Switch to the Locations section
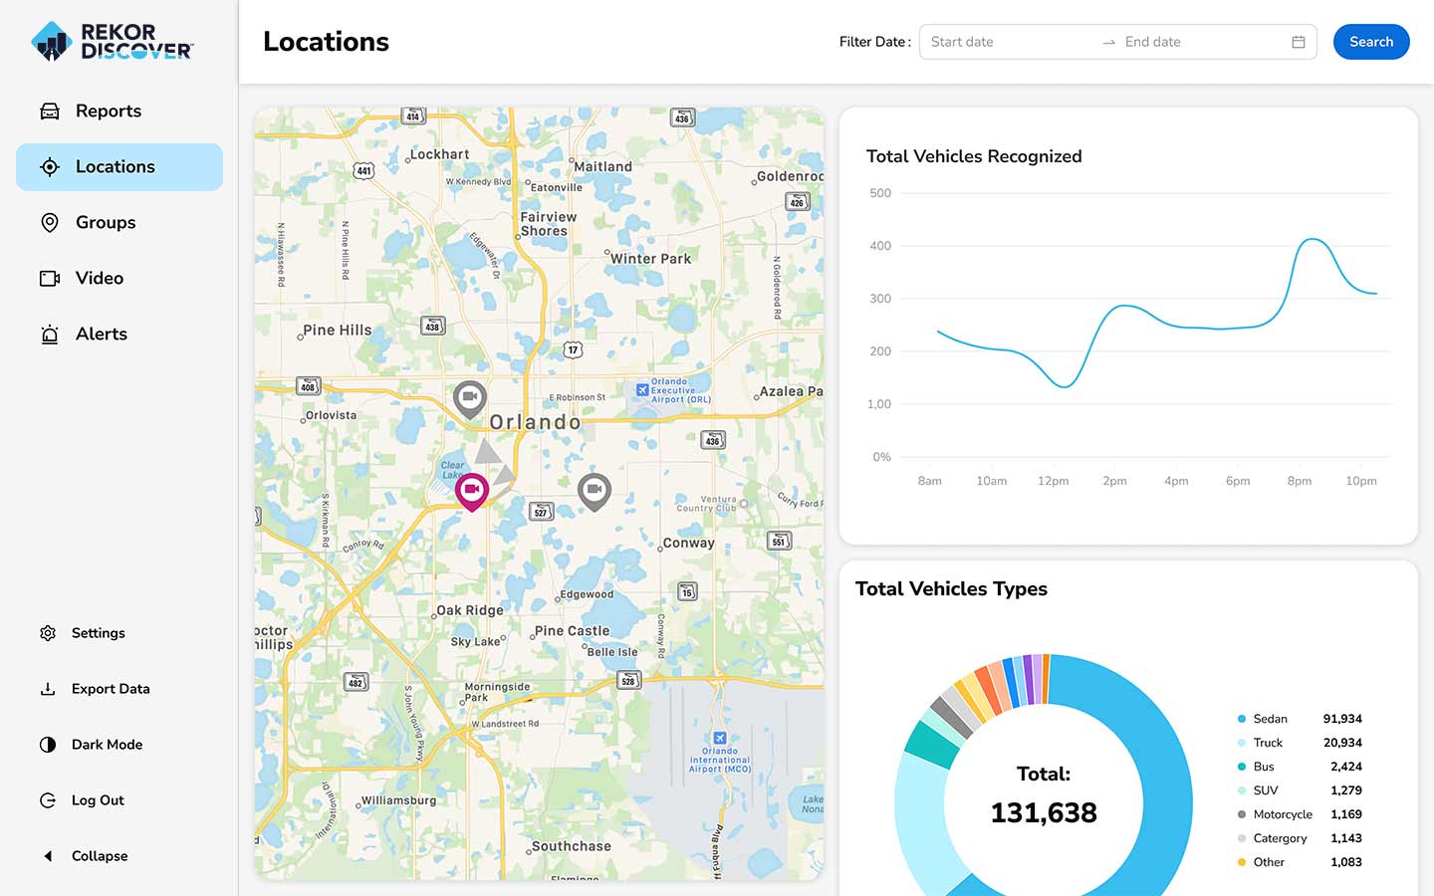1434x896 pixels. 116,166
